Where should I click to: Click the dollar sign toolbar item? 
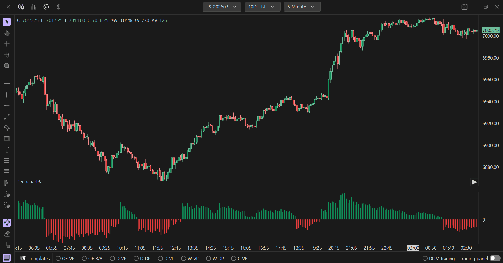tap(59, 7)
